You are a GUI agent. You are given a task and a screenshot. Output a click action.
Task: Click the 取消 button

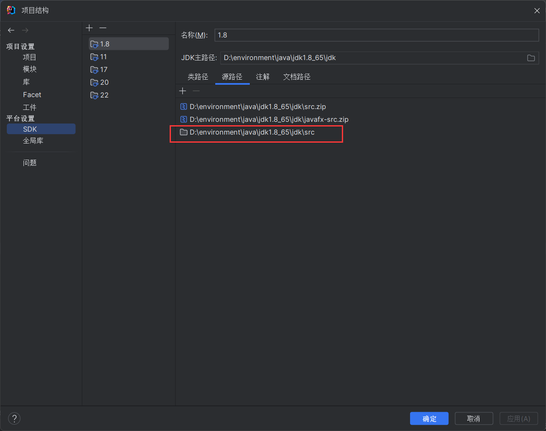click(x=474, y=419)
